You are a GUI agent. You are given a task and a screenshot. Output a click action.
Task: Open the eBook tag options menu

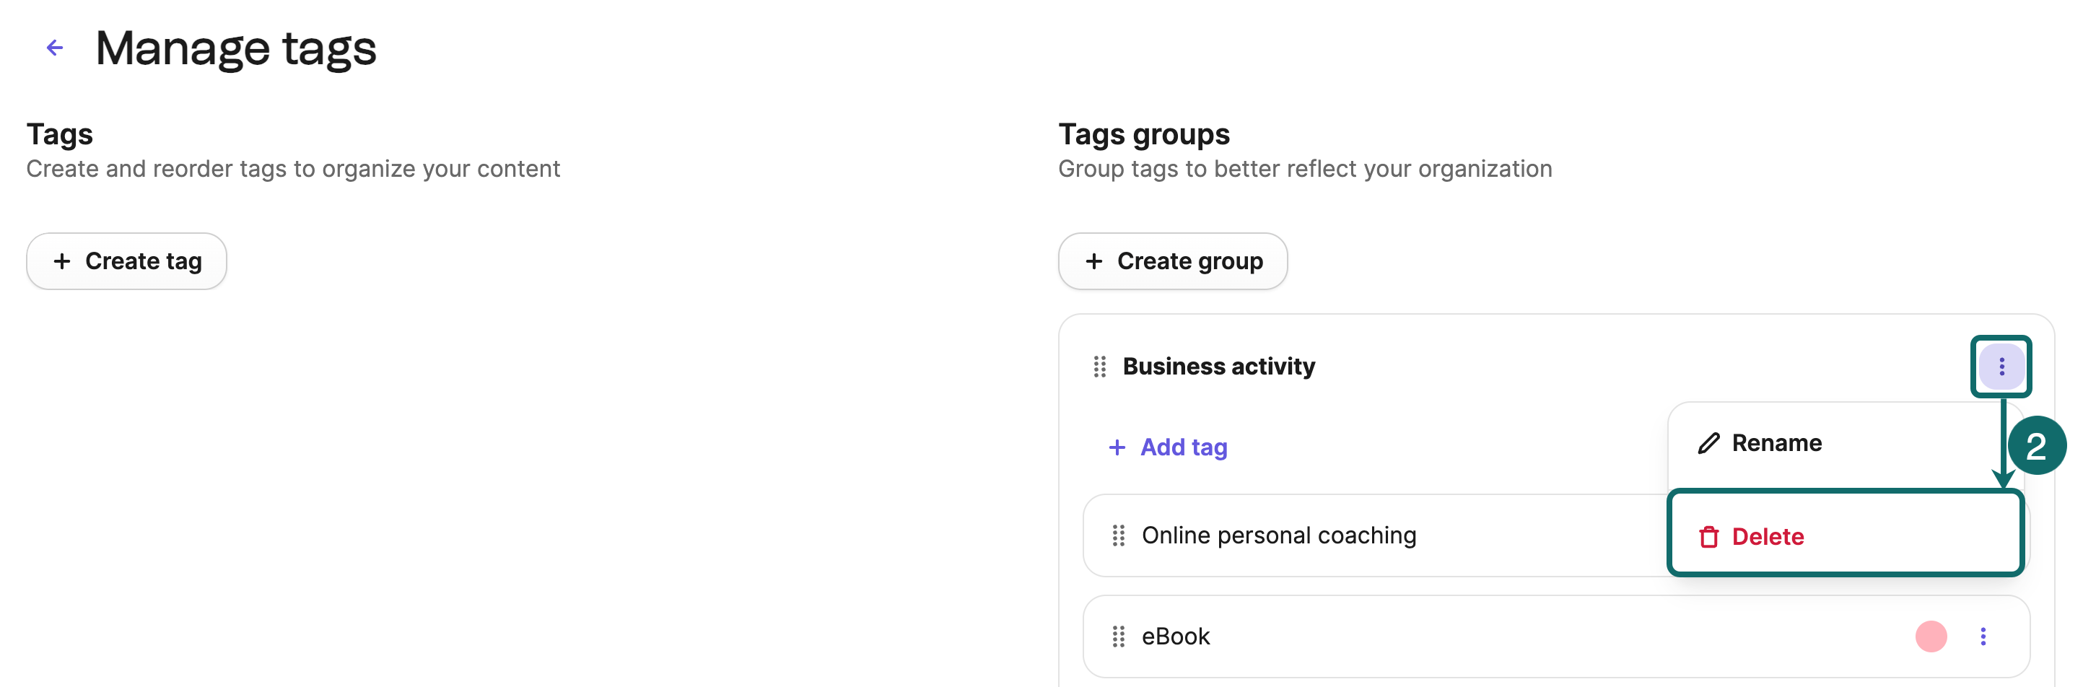point(1983,637)
